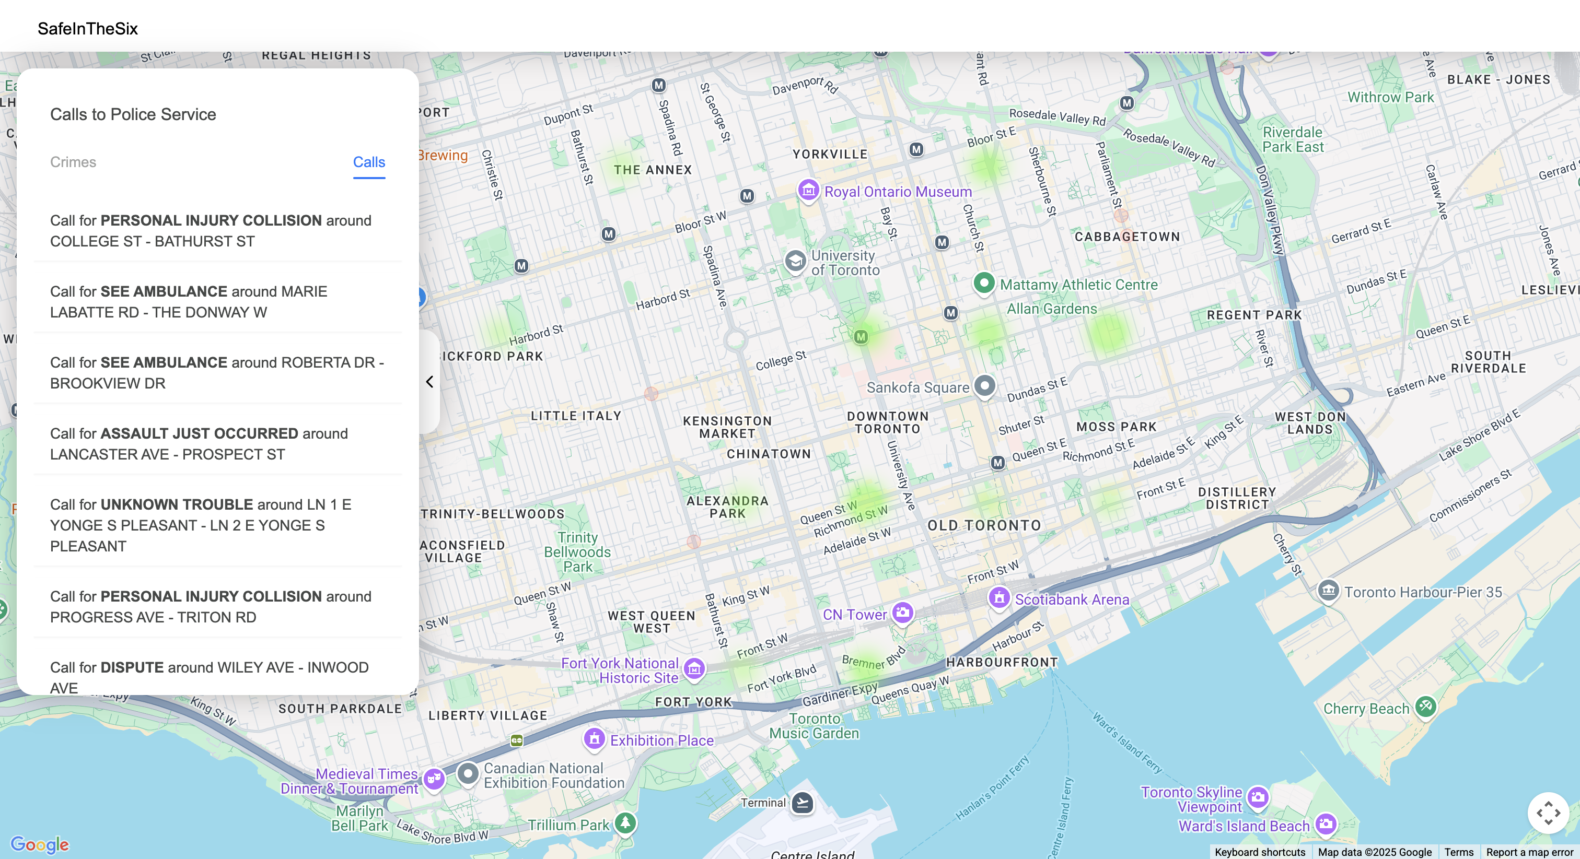This screenshot has height=859, width=1580.
Task: Click the CN Tower camera marker
Action: pos(902,613)
